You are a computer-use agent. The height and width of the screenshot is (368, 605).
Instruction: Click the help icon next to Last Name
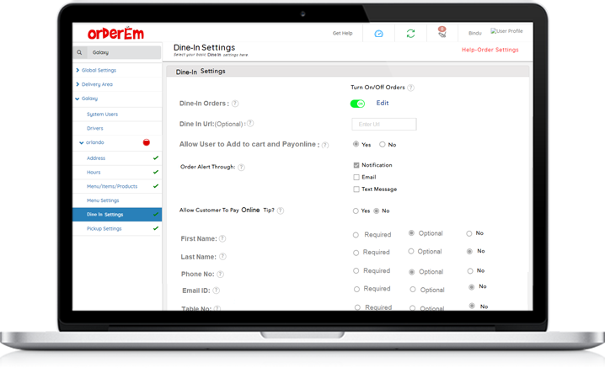222,257
